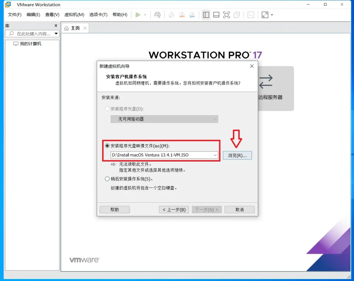Click the home icon on 主页 tab
Viewport: 354px width, 281px height.
coord(67,28)
